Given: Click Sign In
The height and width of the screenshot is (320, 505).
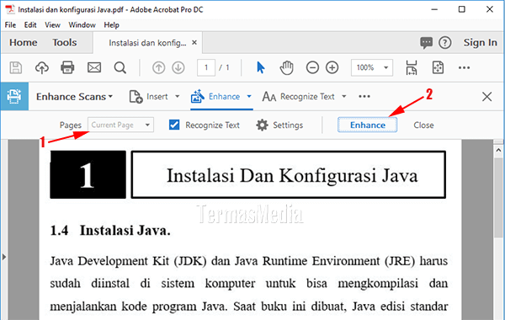Looking at the screenshot, I should click(481, 43).
